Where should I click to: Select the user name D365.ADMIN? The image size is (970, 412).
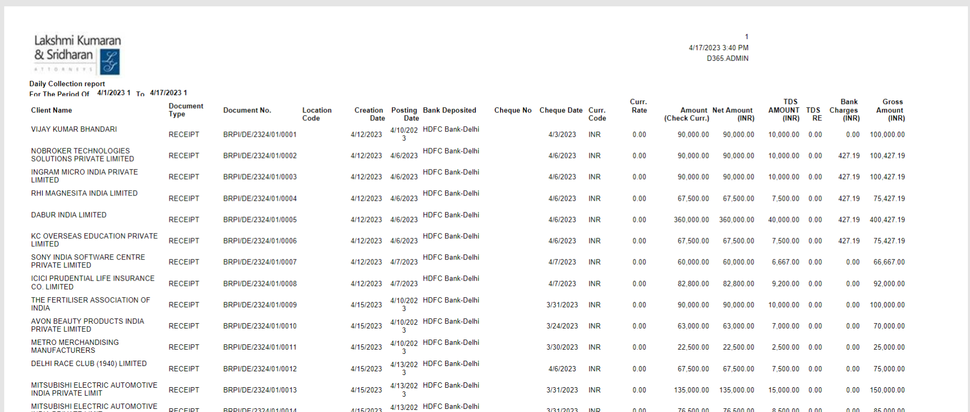[x=727, y=59]
